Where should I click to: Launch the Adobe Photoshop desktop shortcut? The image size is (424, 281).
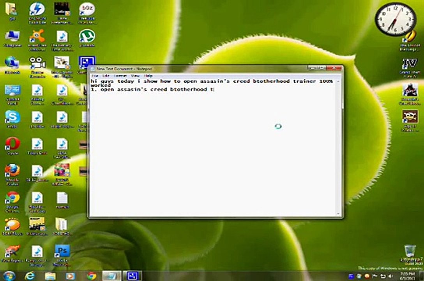click(62, 256)
